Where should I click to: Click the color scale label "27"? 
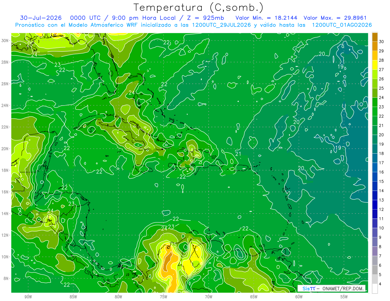pos(382,69)
